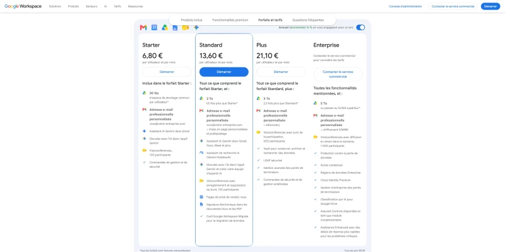Click Gemini icon beside créez votre équipe d'experts IA
This screenshot has height=252, width=505.
coord(201,164)
